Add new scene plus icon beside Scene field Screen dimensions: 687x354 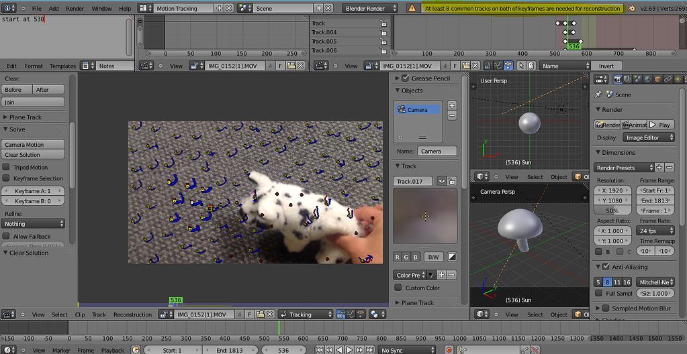(319, 8)
